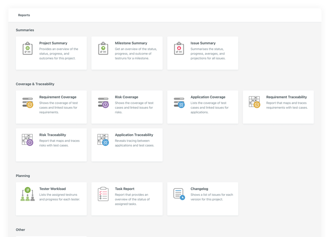Open the Project Summary report title

[x=53, y=43]
